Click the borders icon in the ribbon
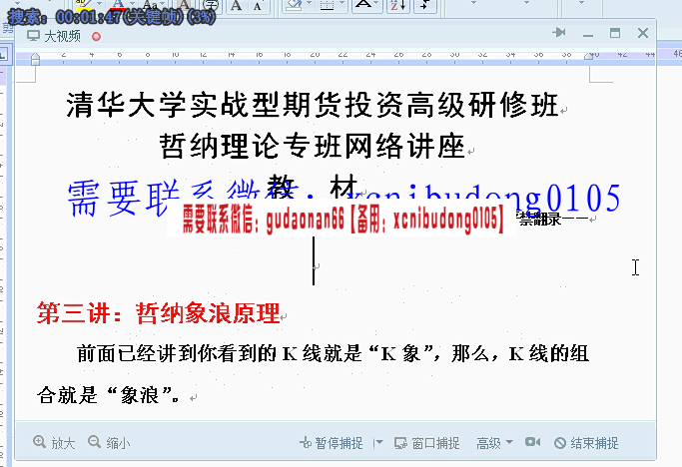Viewport: 682px width, 467px height. coord(327,5)
